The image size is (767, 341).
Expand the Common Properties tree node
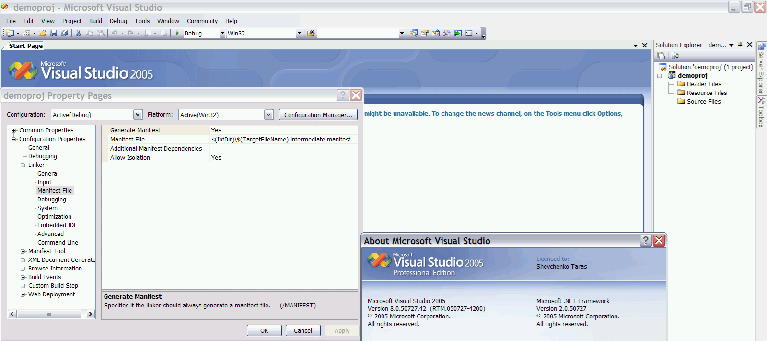pyautogui.click(x=14, y=130)
